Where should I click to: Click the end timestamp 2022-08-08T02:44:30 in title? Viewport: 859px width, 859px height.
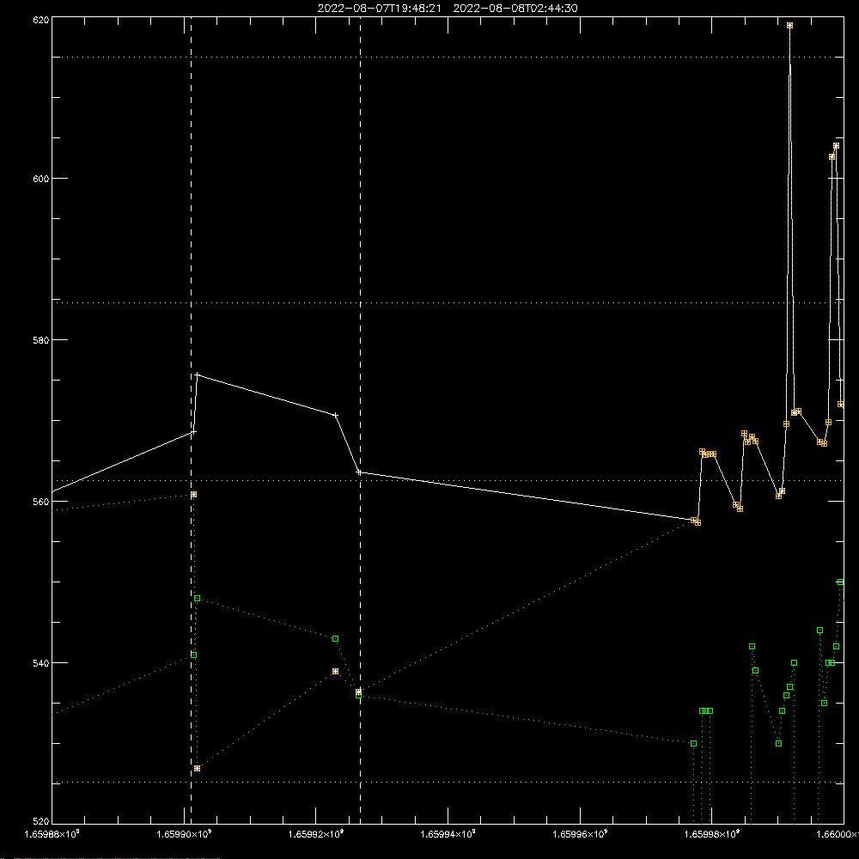(x=515, y=9)
